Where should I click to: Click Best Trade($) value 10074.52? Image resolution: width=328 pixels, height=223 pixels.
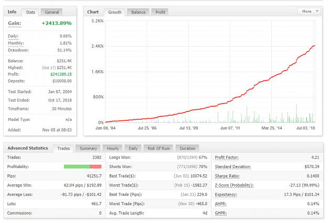(x=199, y=176)
